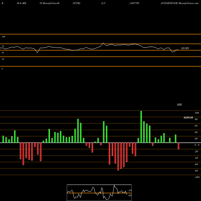
Task: Click the "SI & MR" header text
Action: [21, 3]
